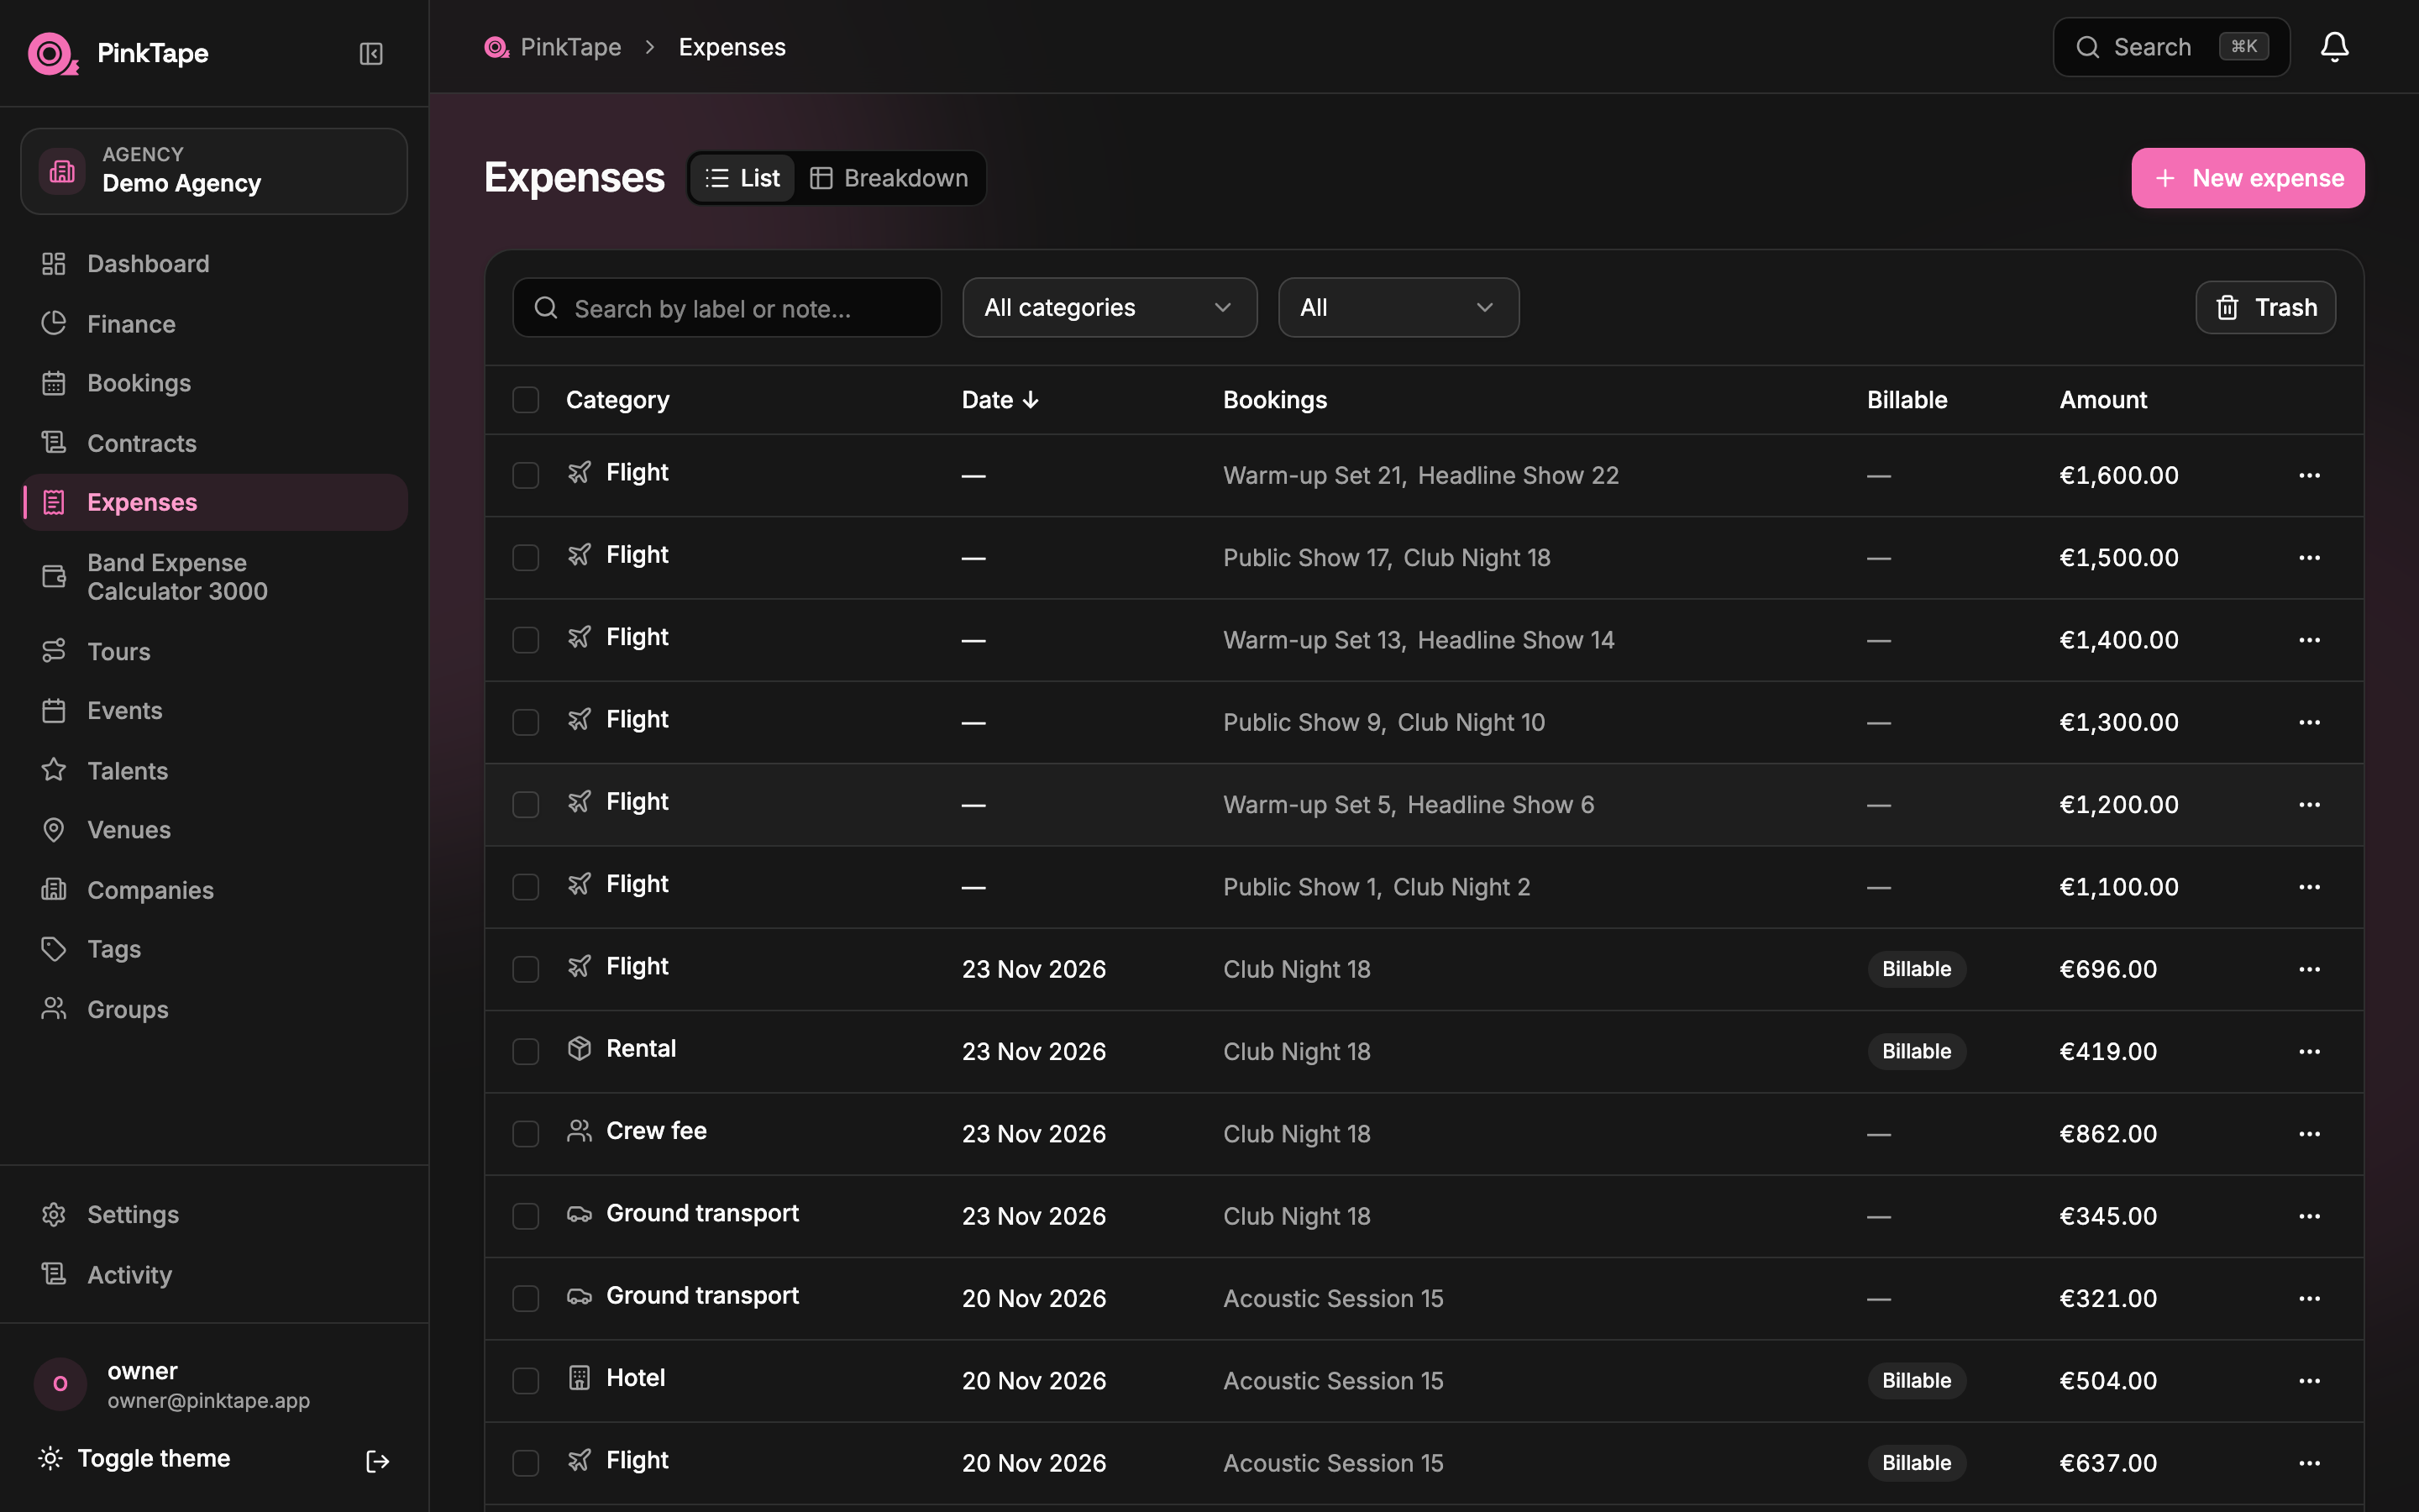Image resolution: width=2419 pixels, height=1512 pixels.
Task: Open row actions for the €345.00 Ground transport
Action: coord(2309,1216)
